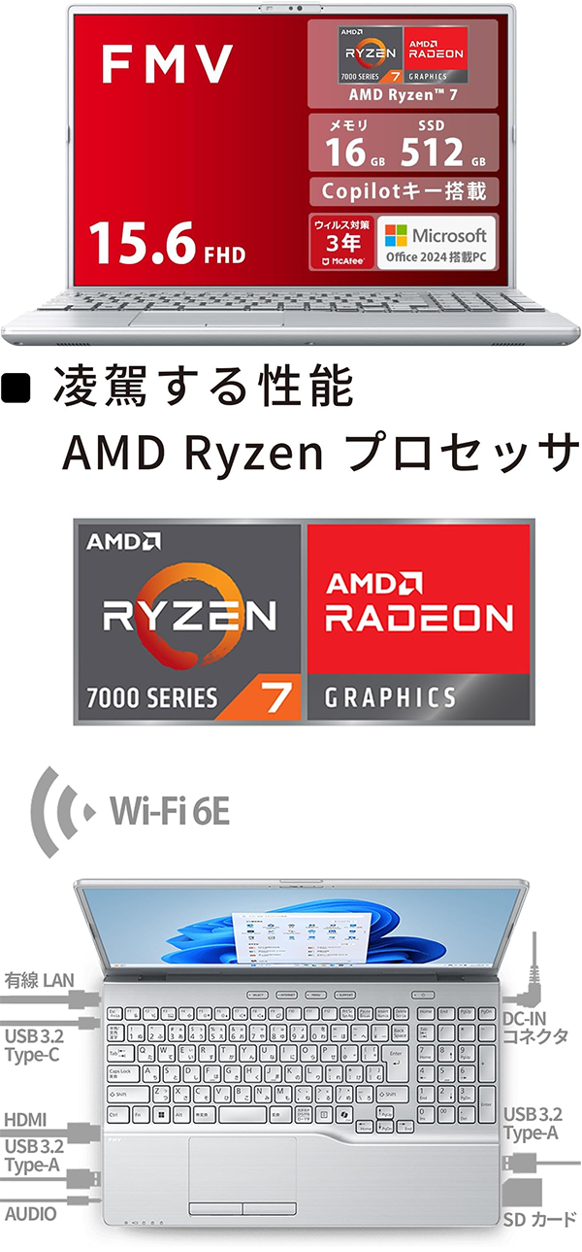Click the large red AMD Radeon Graphics badge
The height and width of the screenshot is (1252, 582).
tap(420, 622)
